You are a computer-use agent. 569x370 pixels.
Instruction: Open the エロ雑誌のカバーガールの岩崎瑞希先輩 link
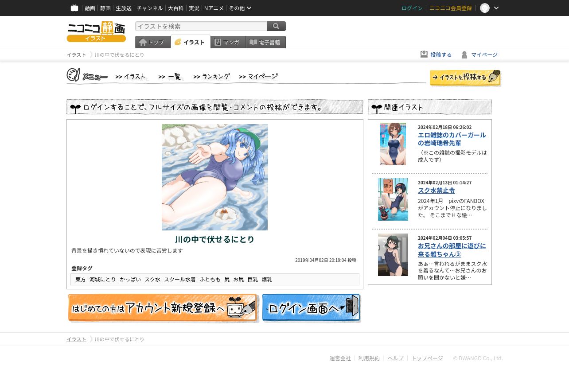[452, 139]
